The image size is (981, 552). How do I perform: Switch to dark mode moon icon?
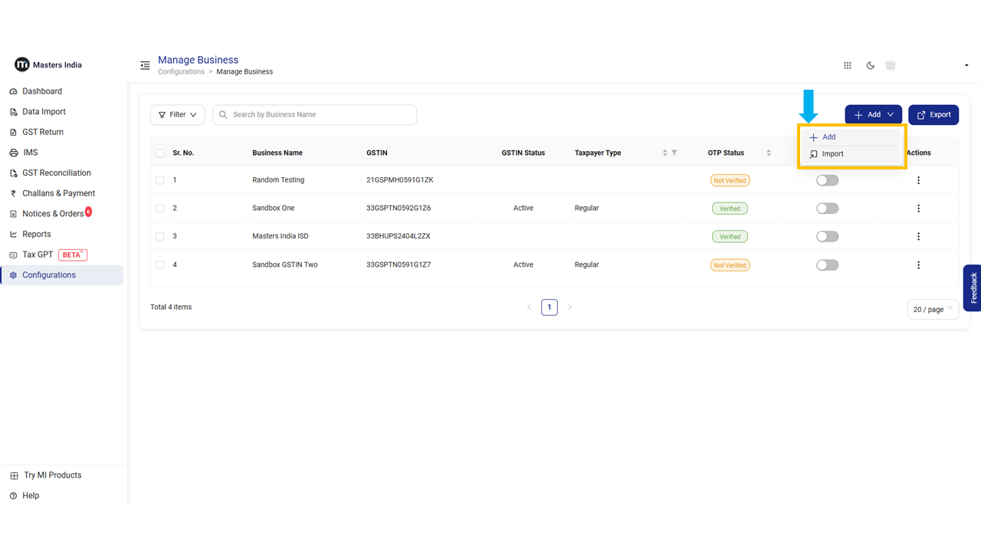871,66
